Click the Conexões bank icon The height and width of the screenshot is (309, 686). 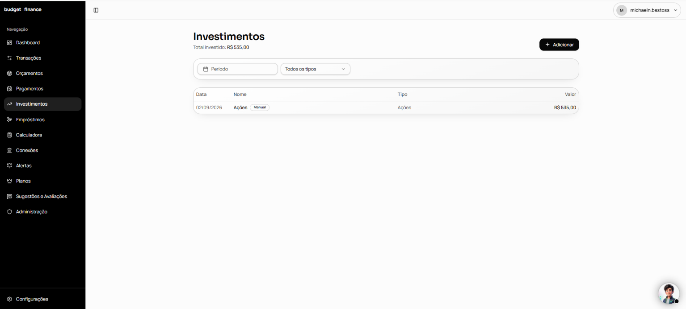[9, 150]
